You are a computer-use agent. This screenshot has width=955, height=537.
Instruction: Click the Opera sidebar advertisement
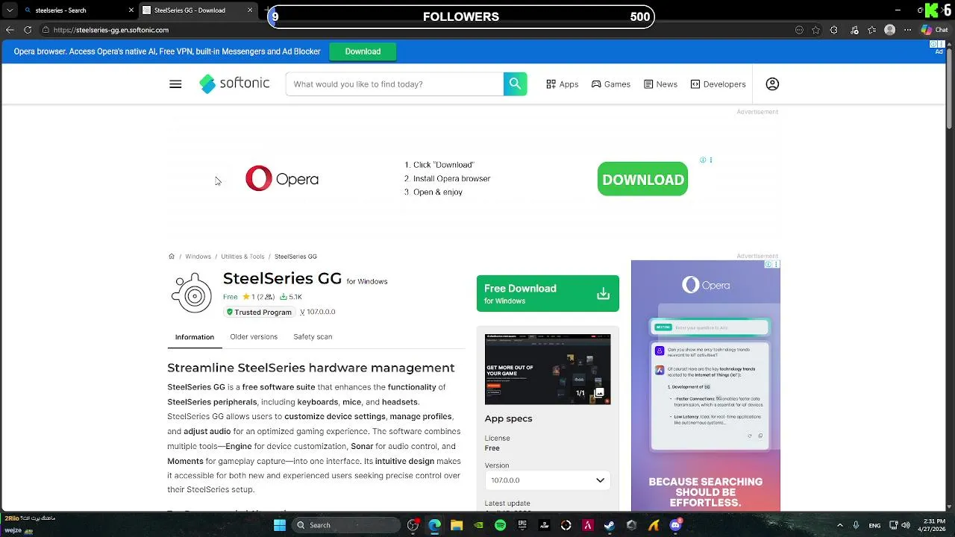(x=706, y=386)
